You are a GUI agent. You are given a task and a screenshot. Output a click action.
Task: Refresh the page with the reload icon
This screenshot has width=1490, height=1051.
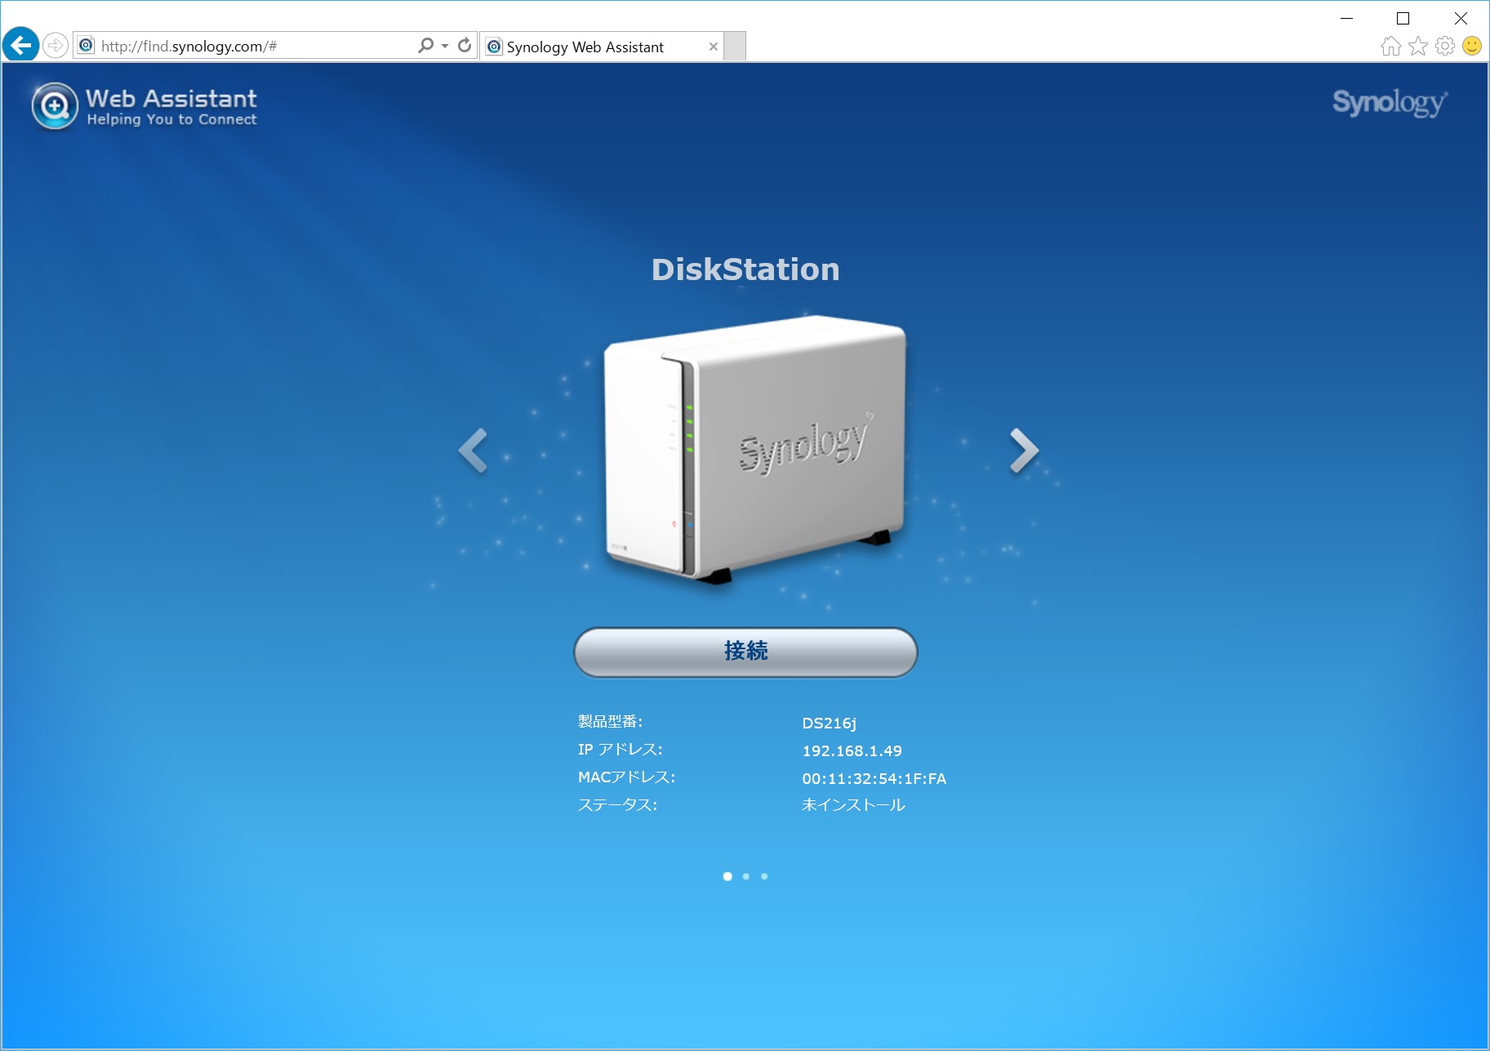tap(463, 46)
